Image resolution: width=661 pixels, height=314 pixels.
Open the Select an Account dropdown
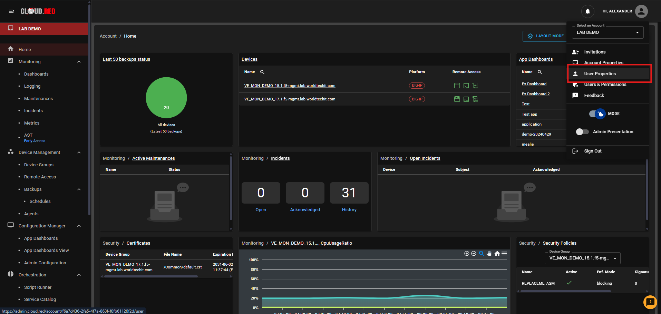click(x=607, y=32)
